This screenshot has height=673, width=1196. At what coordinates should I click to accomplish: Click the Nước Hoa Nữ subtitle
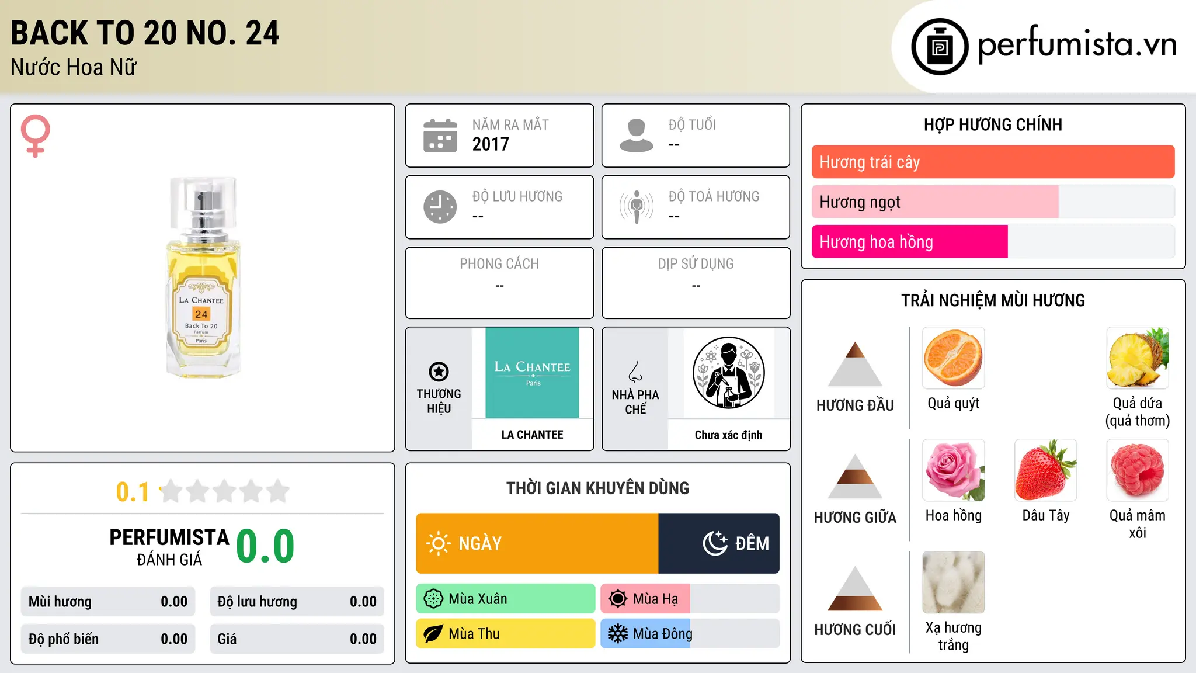74,67
